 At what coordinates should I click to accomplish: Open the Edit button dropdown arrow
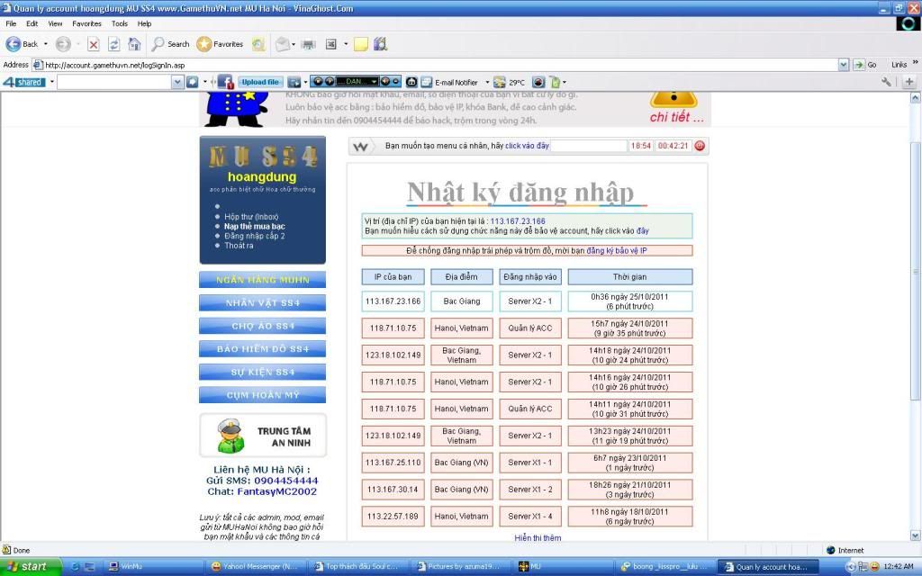346,44
